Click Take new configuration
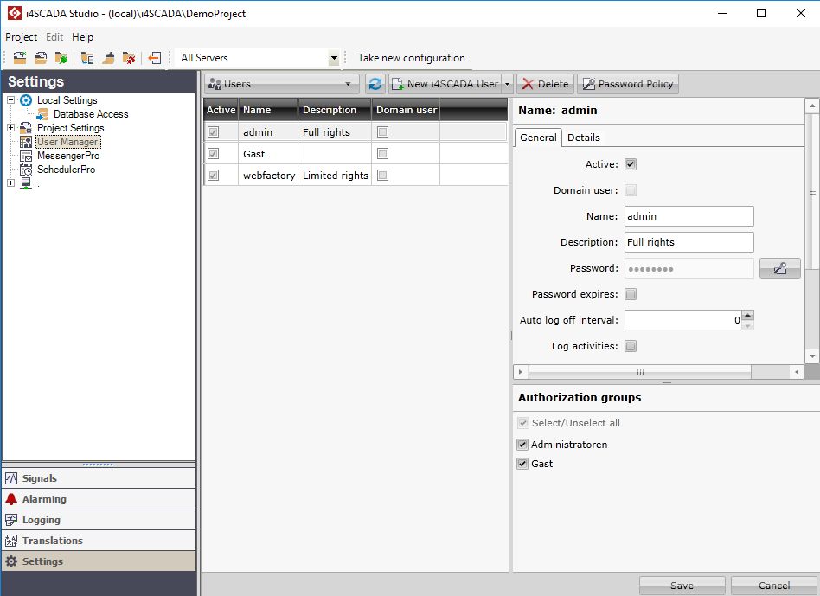The height and width of the screenshot is (596, 820). pyautogui.click(x=411, y=58)
